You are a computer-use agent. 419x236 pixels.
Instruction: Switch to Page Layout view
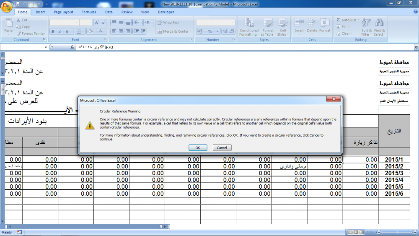[356, 233]
